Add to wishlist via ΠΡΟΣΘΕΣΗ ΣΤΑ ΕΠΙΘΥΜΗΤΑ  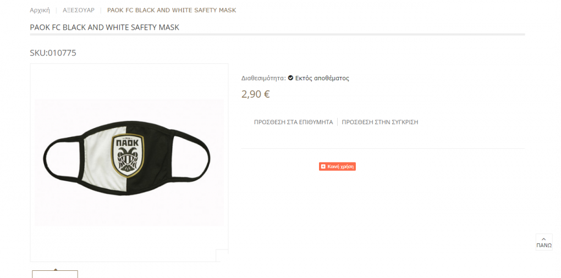coord(293,122)
